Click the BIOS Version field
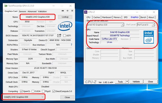This screenshot has width=162, height=103. pos(38,35)
